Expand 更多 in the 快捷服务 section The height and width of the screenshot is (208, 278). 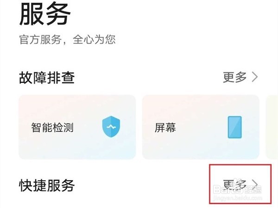(x=240, y=184)
